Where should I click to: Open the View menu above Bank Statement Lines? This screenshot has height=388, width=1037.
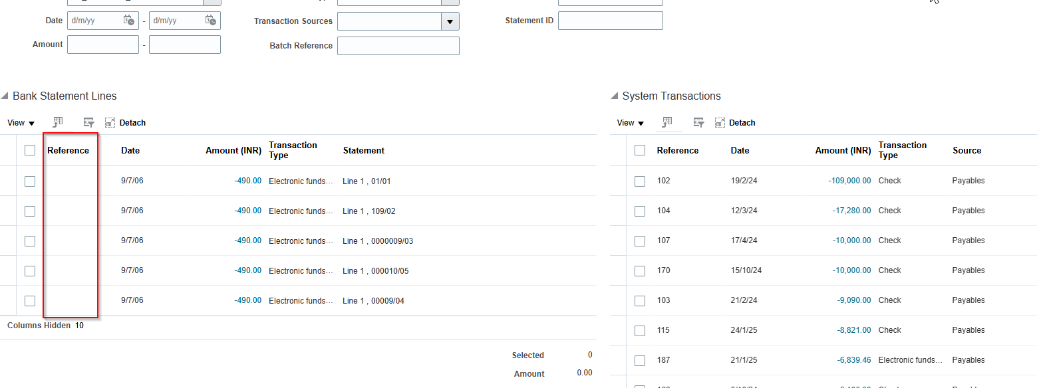(20, 122)
